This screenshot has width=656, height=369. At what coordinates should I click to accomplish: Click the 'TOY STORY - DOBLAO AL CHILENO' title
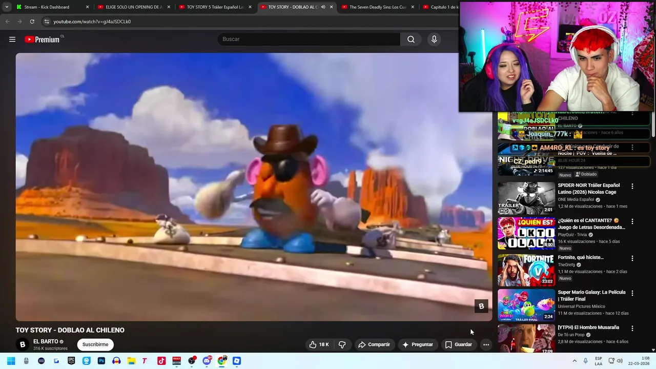[x=70, y=330]
